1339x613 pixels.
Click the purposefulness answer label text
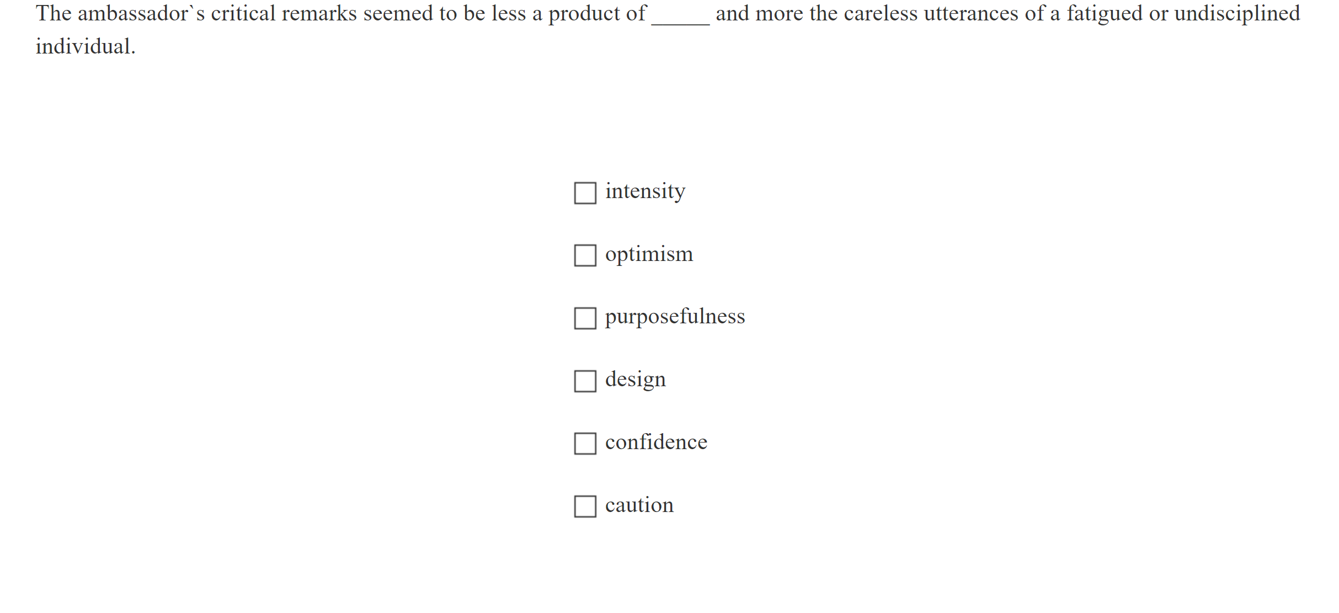coord(674,317)
